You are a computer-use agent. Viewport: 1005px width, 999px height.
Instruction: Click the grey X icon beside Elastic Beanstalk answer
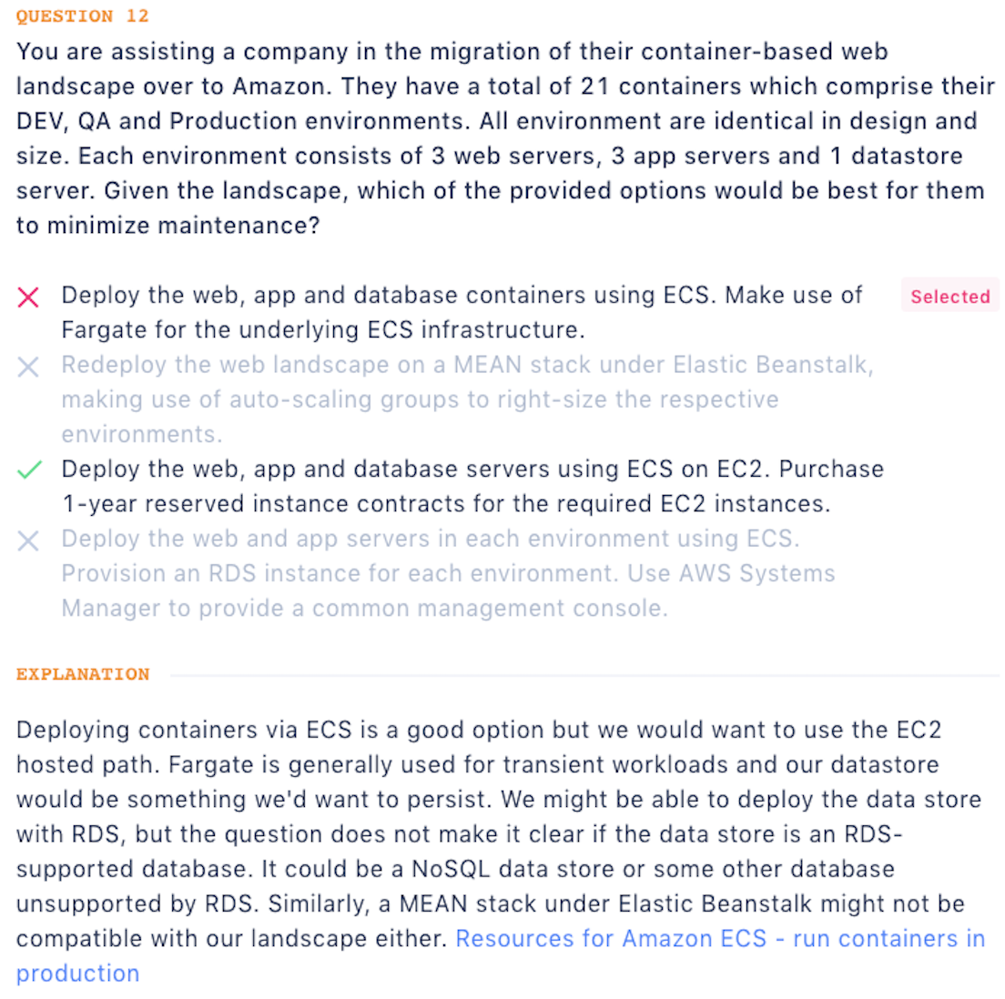[x=28, y=367]
